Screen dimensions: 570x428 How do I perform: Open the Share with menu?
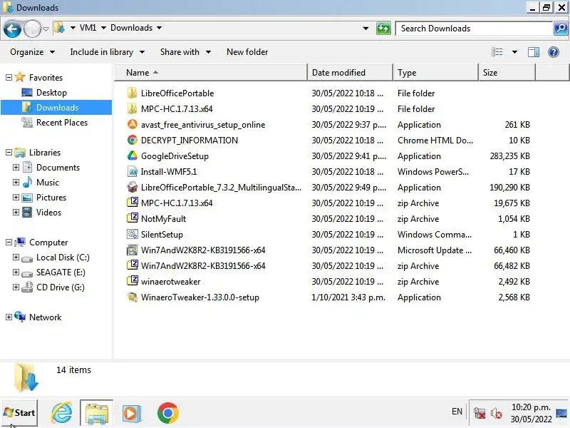tap(185, 52)
